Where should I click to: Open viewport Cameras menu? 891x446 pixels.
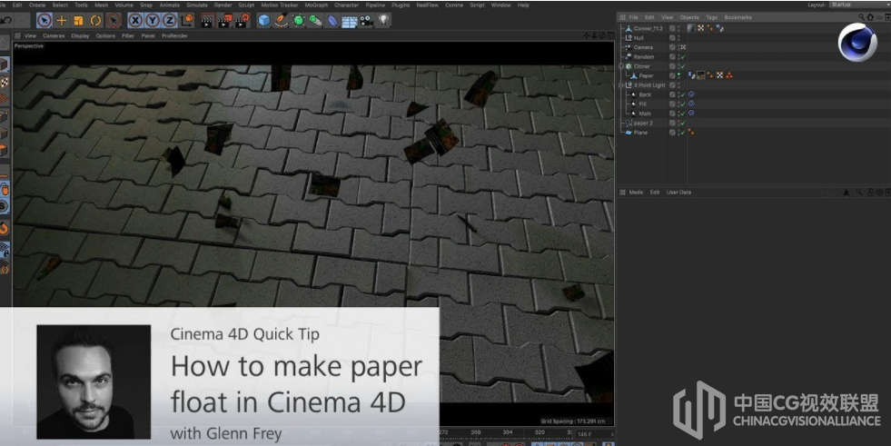(x=54, y=35)
